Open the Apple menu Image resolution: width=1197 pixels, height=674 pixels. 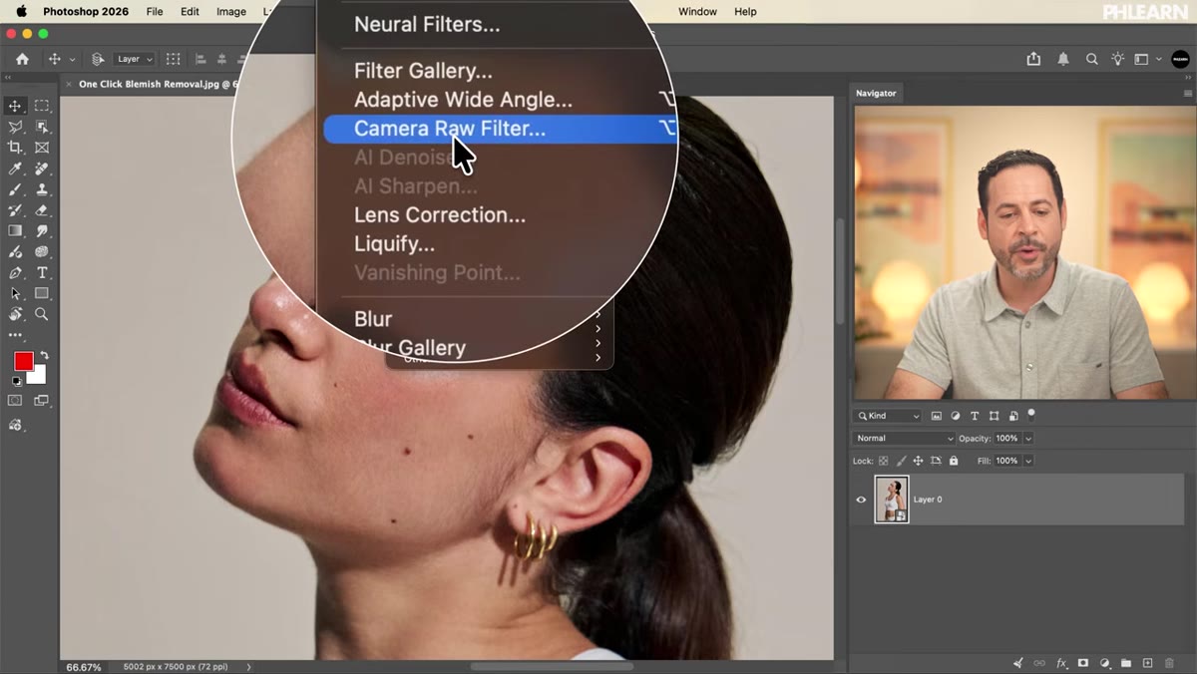click(x=21, y=12)
